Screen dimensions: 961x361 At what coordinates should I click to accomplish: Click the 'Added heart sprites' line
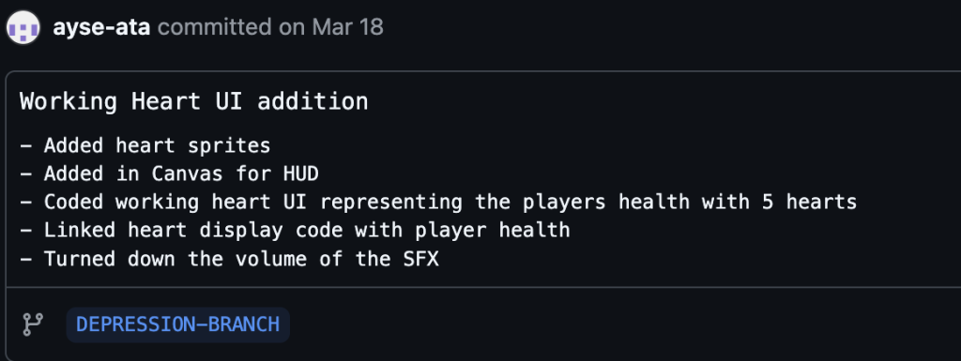(145, 145)
